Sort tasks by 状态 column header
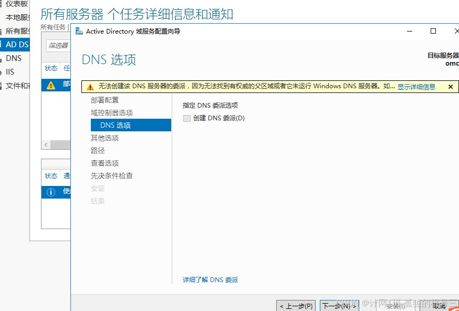Image resolution: width=459 pixels, height=311 pixels. [51, 68]
